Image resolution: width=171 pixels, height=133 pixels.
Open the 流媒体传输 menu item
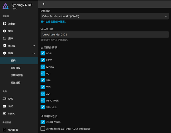[x=17, y=75]
